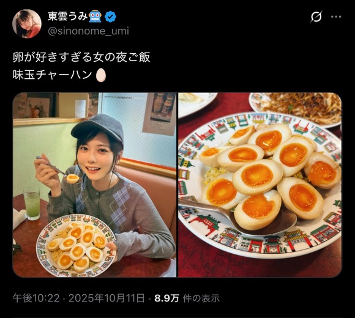Click the robot emoji beside the display name
Viewport: 355px width, 318px height.
tap(95, 17)
